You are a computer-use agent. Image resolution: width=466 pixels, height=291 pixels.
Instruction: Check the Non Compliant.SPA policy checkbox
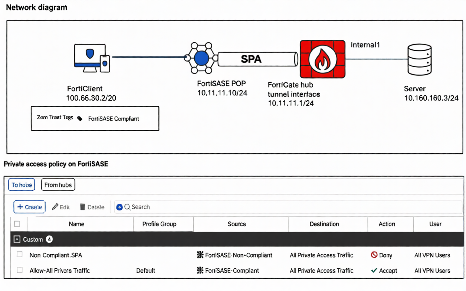point(20,255)
